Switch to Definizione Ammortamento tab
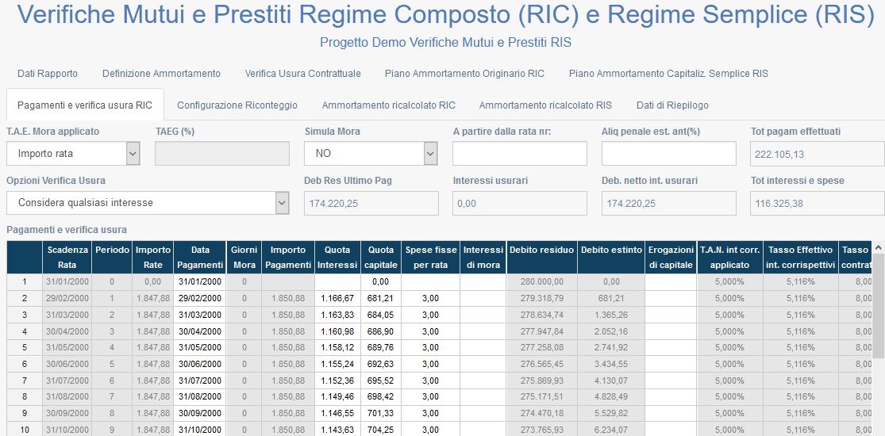Image resolution: width=885 pixels, height=436 pixels. tap(161, 74)
